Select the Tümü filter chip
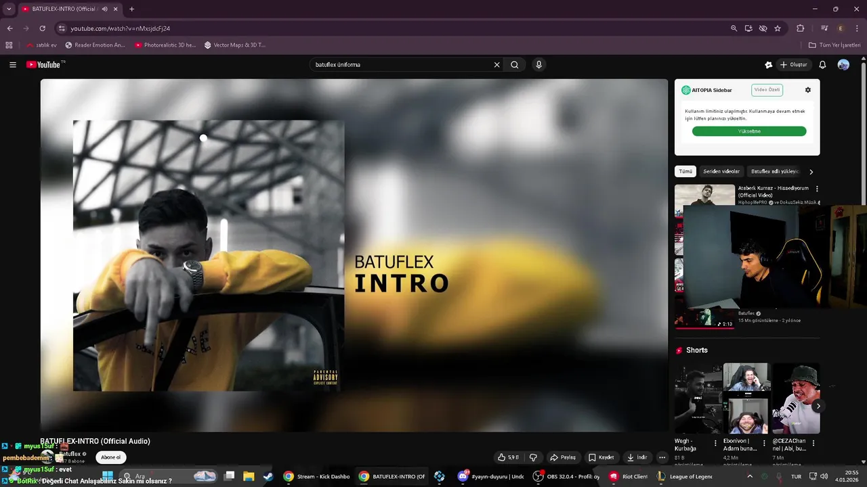The width and height of the screenshot is (867, 487). tap(685, 172)
